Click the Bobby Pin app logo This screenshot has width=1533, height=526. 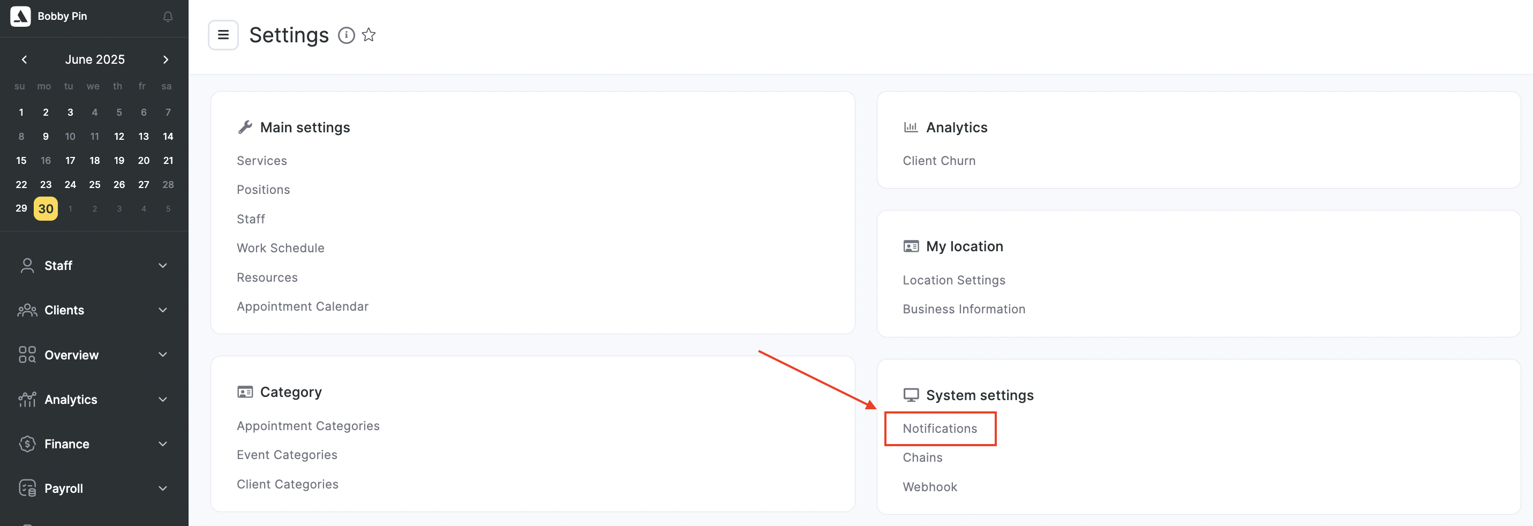(20, 16)
